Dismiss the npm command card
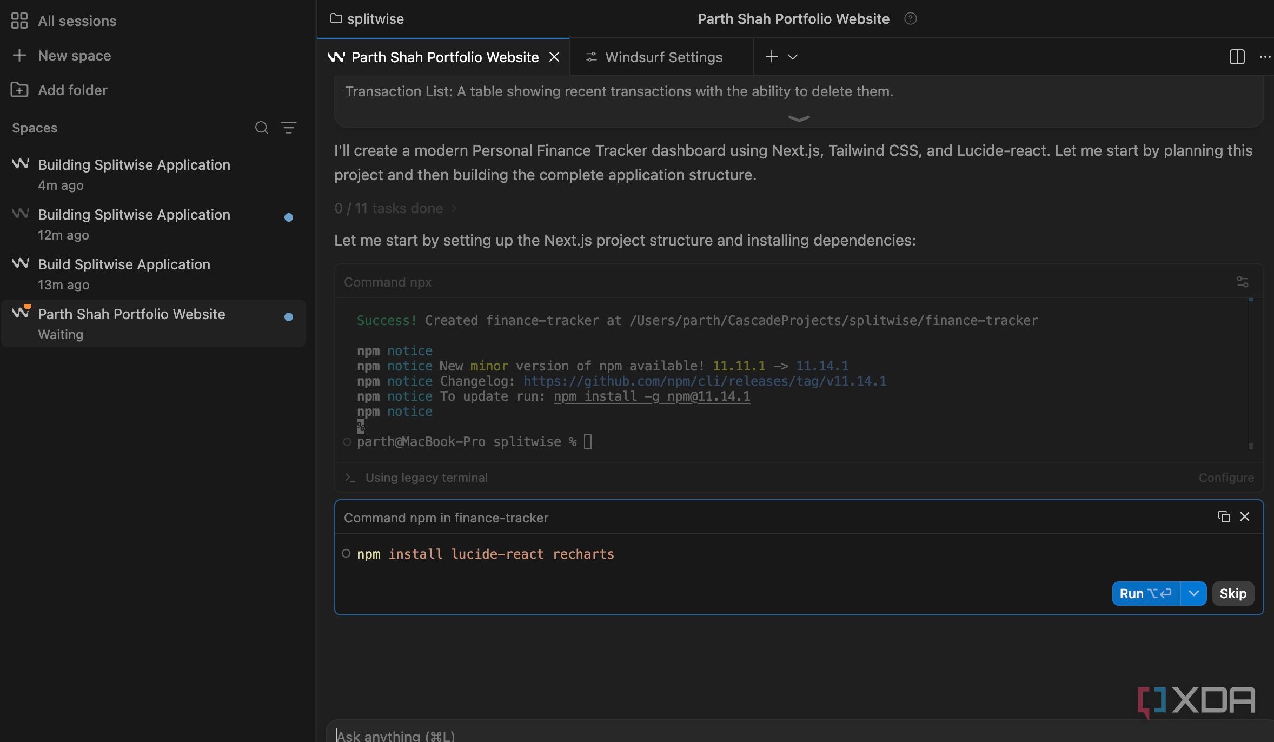This screenshot has height=742, width=1274. pos(1245,516)
